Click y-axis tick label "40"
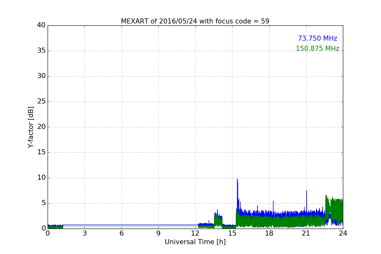 tap(41, 25)
